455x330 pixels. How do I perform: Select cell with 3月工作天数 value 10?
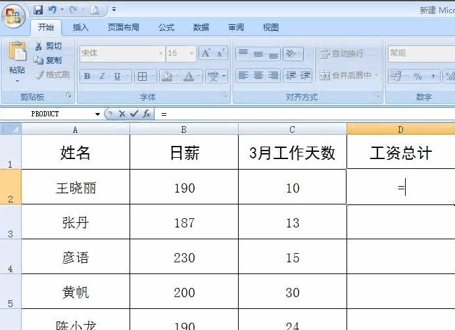tap(293, 187)
